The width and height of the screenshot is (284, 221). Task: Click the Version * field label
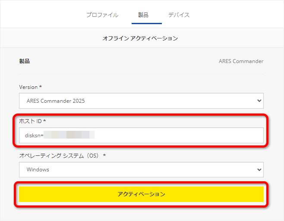(30, 87)
